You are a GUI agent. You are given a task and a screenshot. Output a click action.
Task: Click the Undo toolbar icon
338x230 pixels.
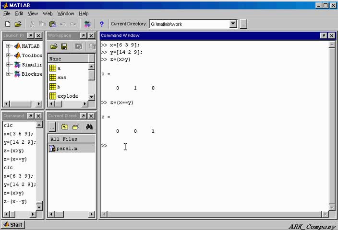pos(63,24)
